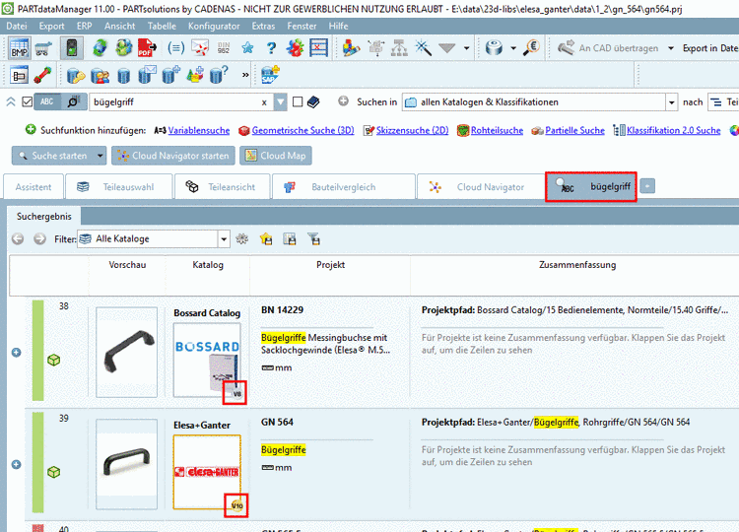739x532 pixels.
Task: Toggle the magnifier search mode next to ABC
Action: click(74, 101)
